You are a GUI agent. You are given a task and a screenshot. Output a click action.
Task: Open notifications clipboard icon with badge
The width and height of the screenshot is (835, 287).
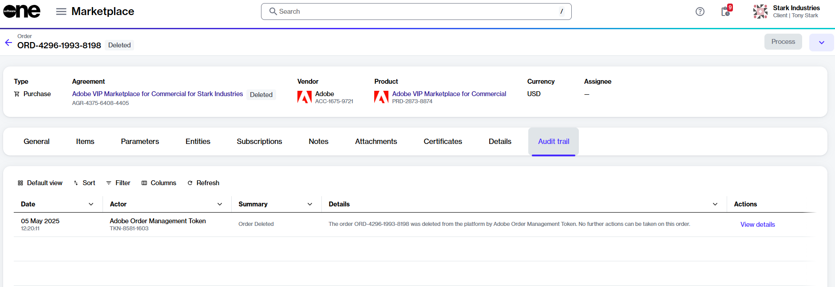tap(726, 11)
